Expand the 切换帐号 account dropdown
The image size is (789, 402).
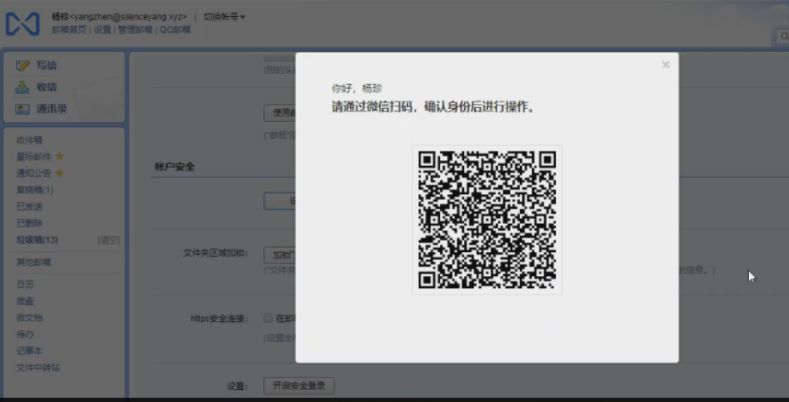pyautogui.click(x=225, y=17)
